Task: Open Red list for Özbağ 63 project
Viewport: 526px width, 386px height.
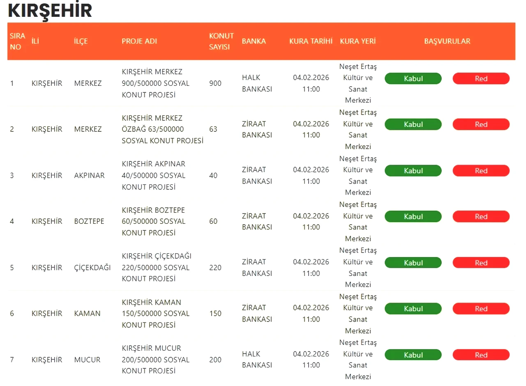Action: tap(481, 124)
